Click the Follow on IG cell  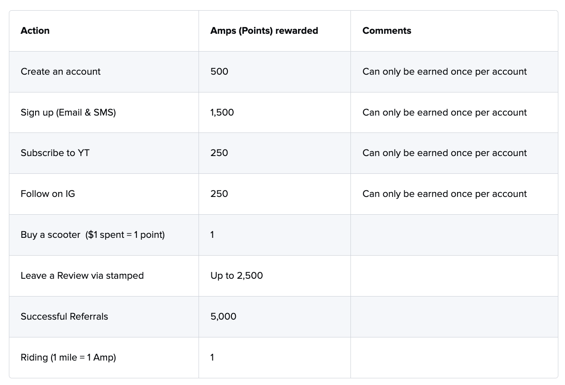pos(48,194)
